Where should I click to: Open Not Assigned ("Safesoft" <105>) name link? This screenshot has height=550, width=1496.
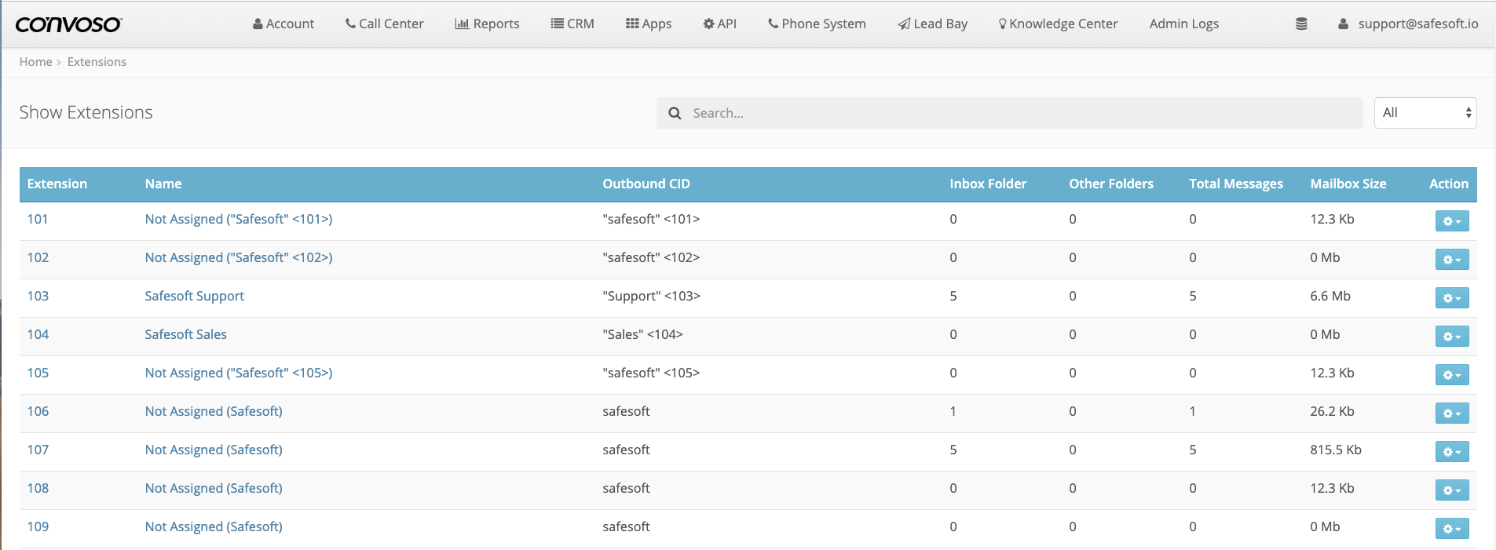(x=239, y=373)
